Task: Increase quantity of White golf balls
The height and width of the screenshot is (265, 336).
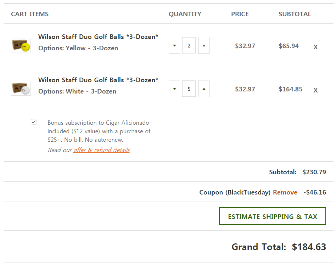Action: pyautogui.click(x=204, y=89)
